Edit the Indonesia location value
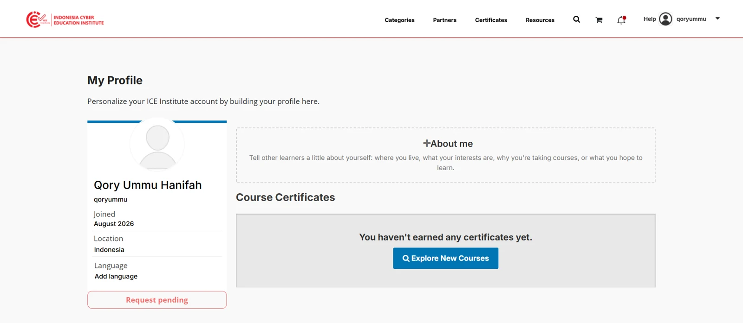 pos(109,250)
